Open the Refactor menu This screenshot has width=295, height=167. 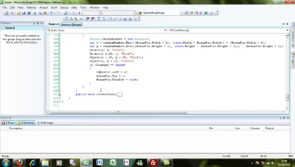click(31, 8)
